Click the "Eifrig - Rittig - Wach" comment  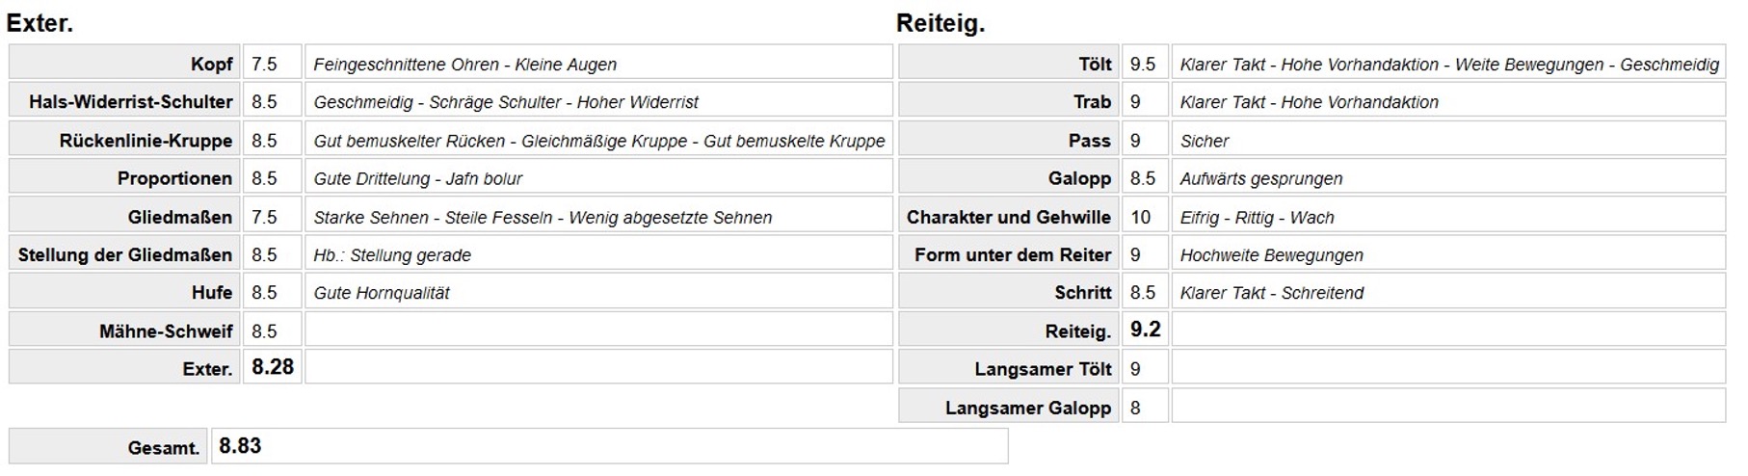(x=1257, y=217)
